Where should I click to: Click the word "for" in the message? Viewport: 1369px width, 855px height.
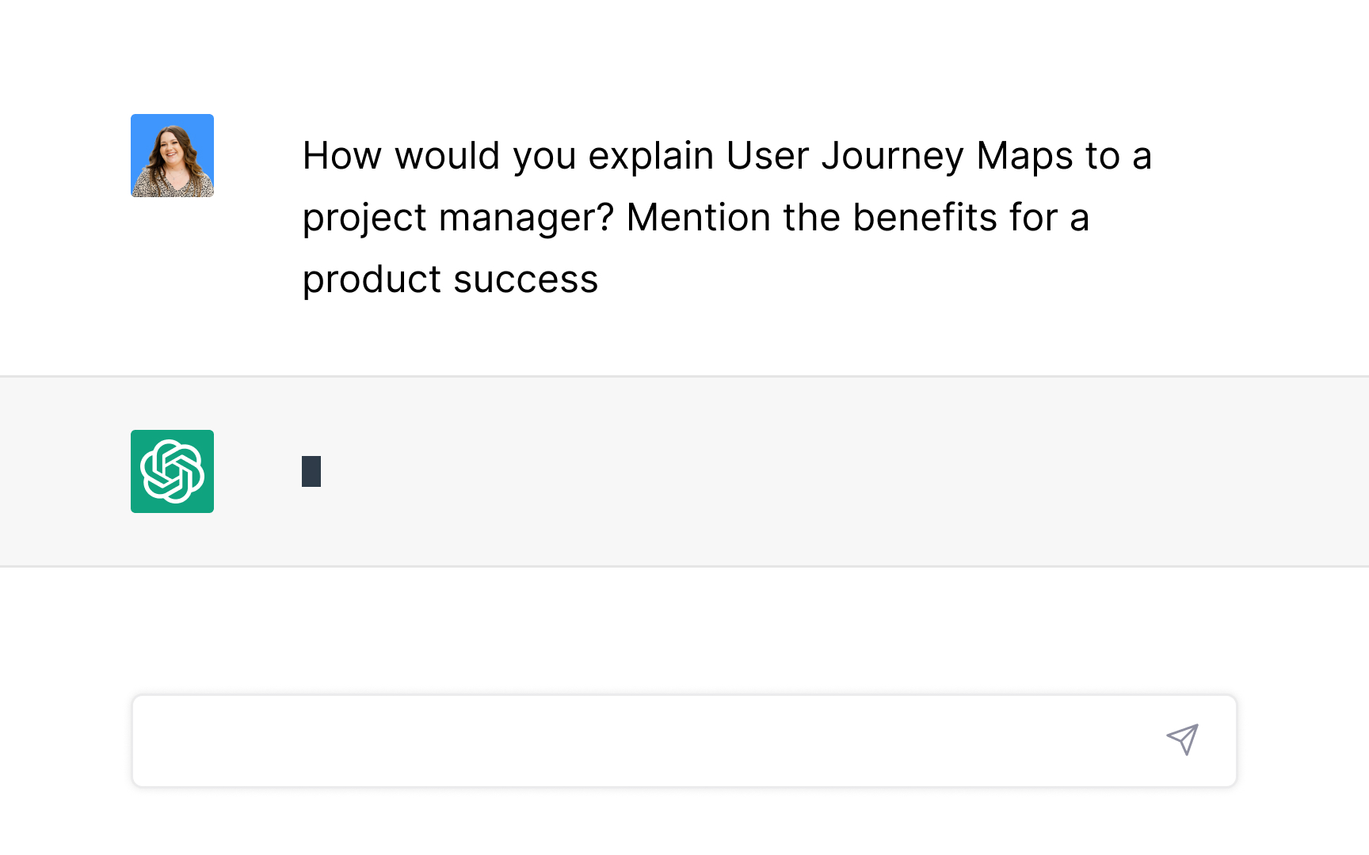click(1033, 218)
